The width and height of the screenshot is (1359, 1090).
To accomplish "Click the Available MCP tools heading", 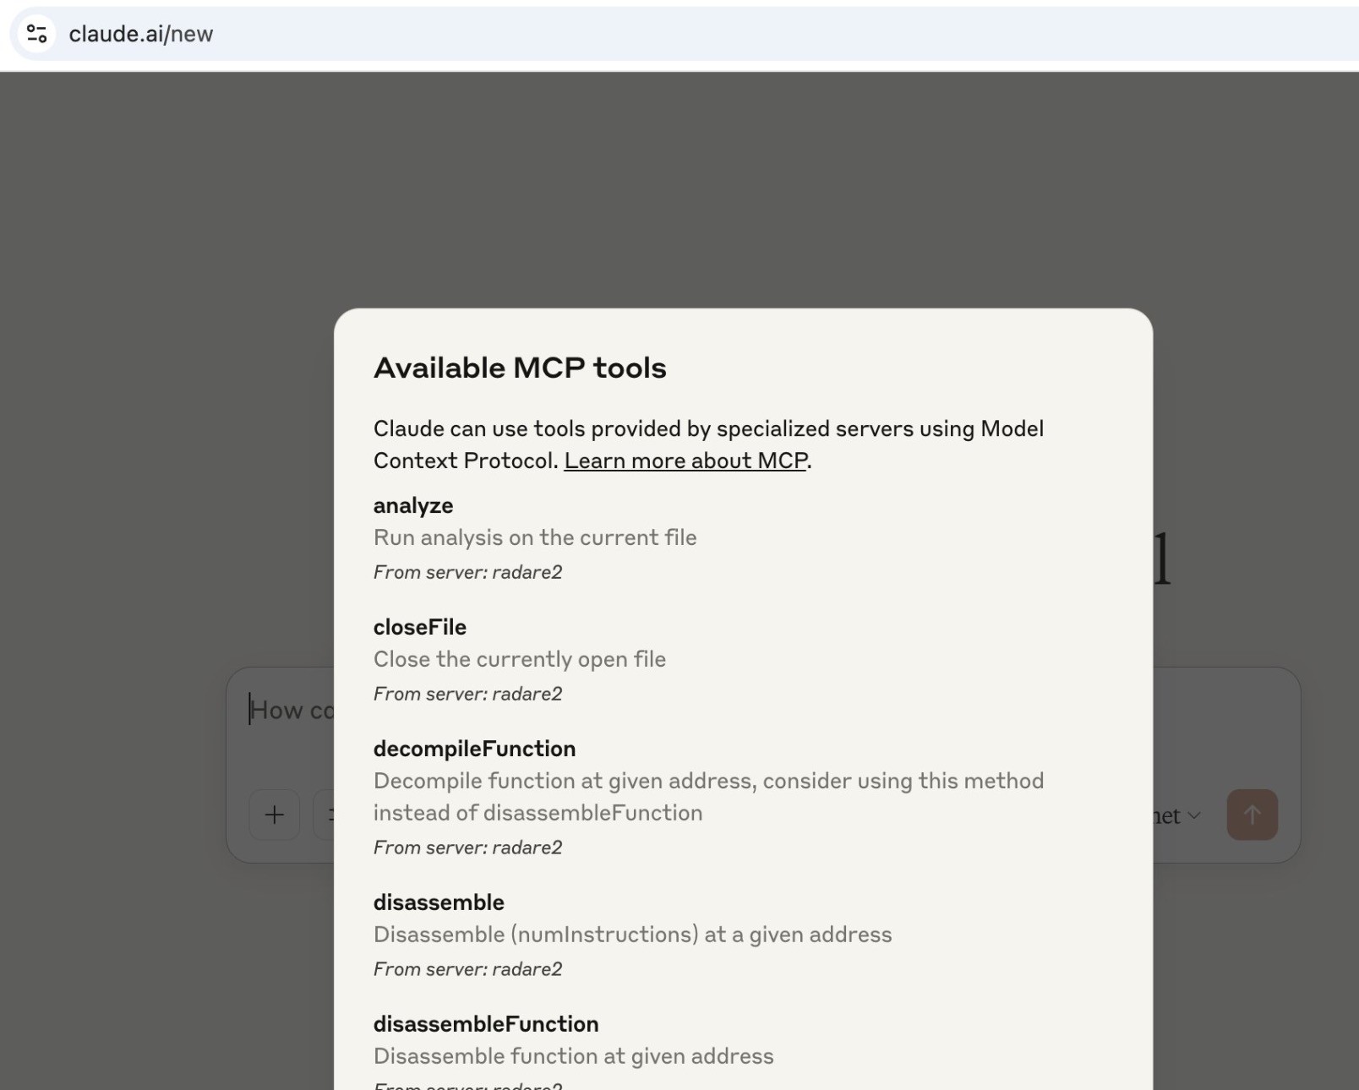I will (520, 368).
